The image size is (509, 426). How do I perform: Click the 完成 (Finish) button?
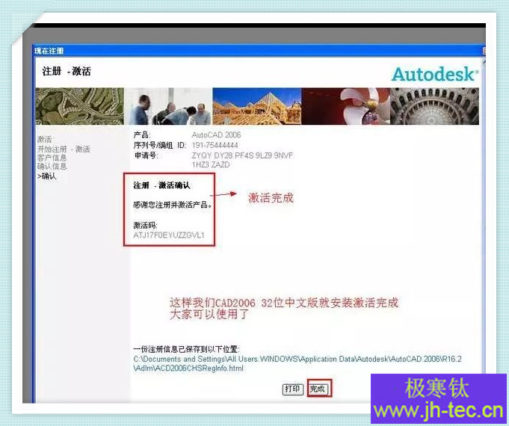coord(318,389)
